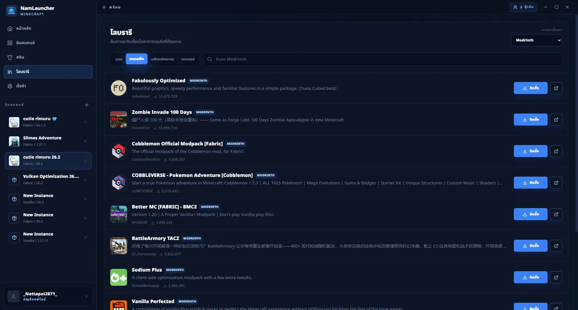Select the cutie rimuru 26.2 instance
The width and height of the screenshot is (578, 310).
click(48, 160)
